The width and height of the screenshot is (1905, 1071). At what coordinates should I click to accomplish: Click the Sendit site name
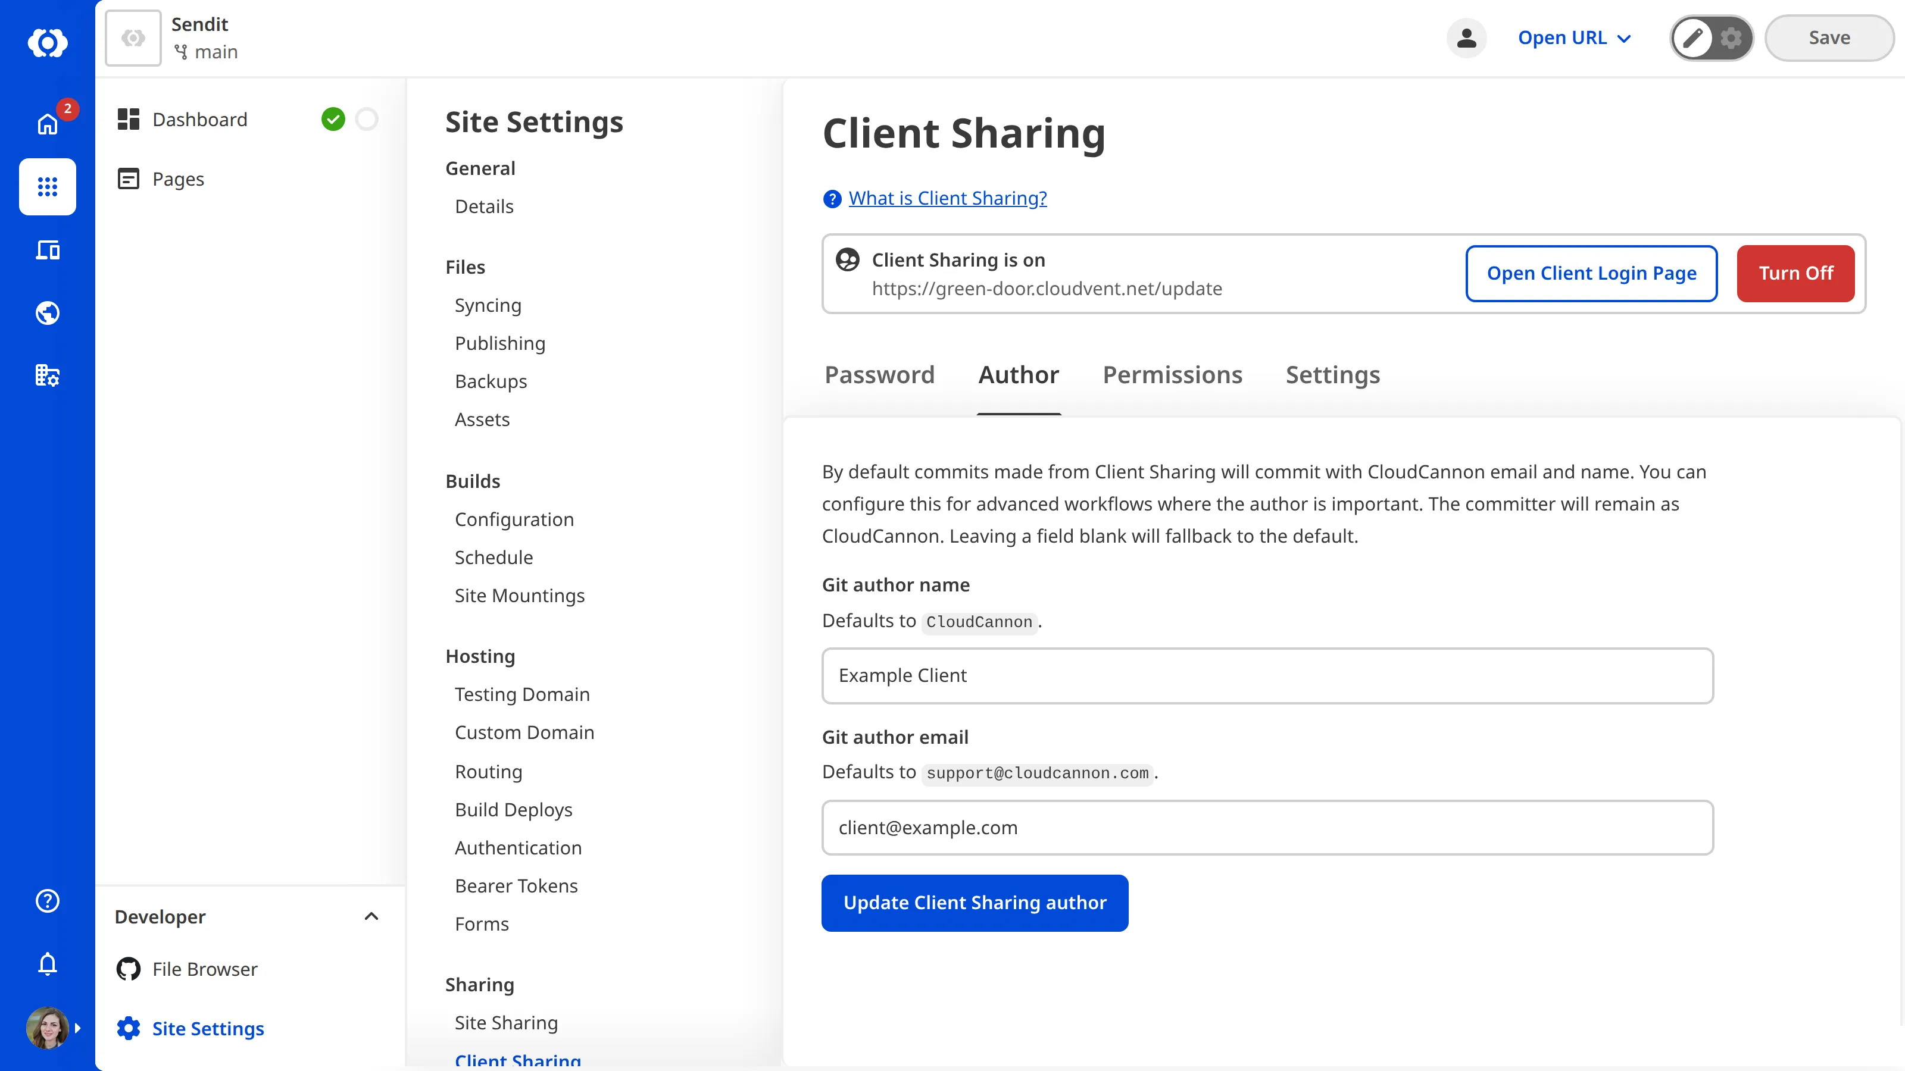tap(199, 24)
